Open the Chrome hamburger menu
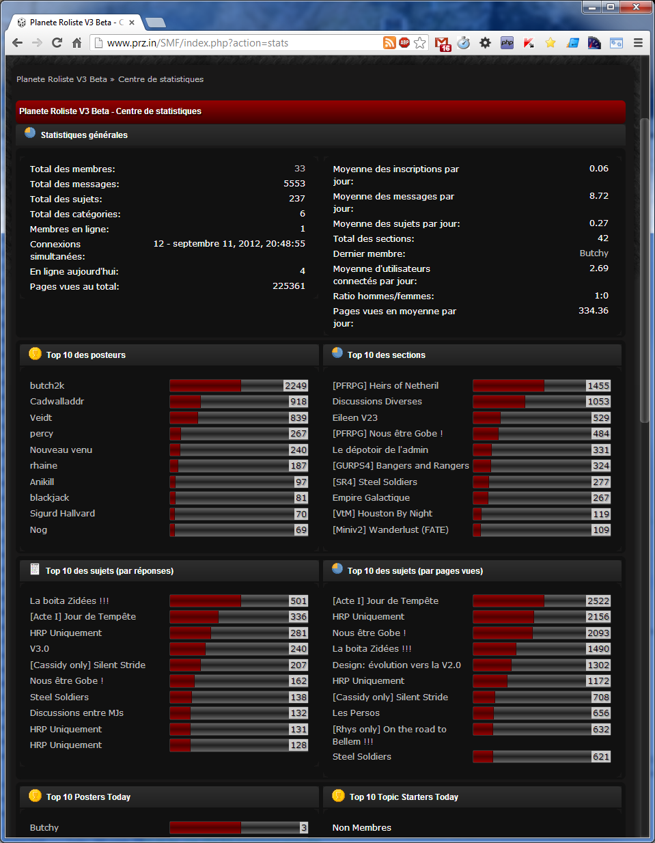The width and height of the screenshot is (655, 843). pyautogui.click(x=638, y=43)
